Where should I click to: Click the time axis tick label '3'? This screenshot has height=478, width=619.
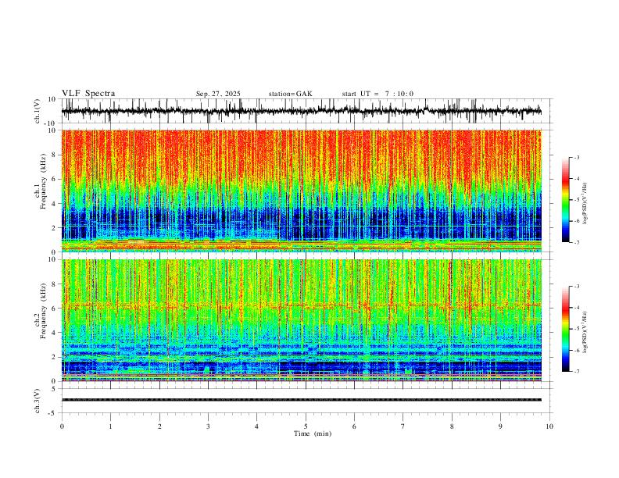click(x=208, y=426)
